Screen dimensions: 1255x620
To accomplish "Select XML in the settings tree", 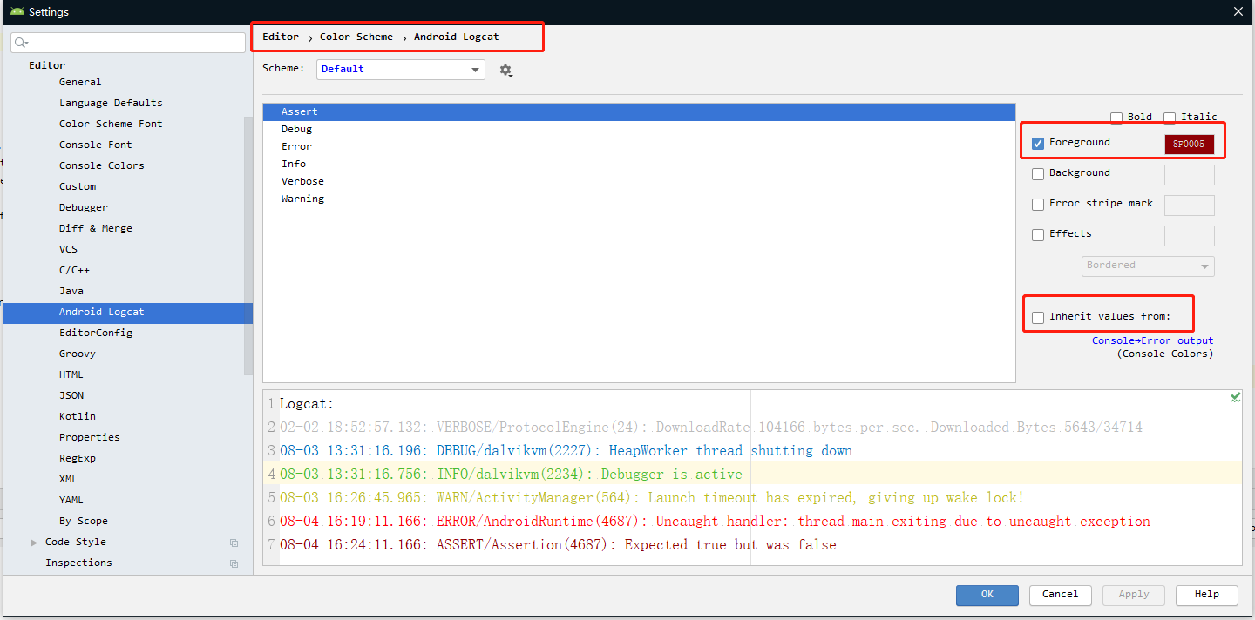I will (x=68, y=479).
